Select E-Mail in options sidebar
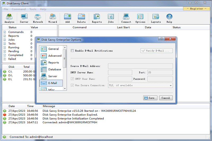Image resolution: width=212 pixels, height=141 pixels. (51, 83)
